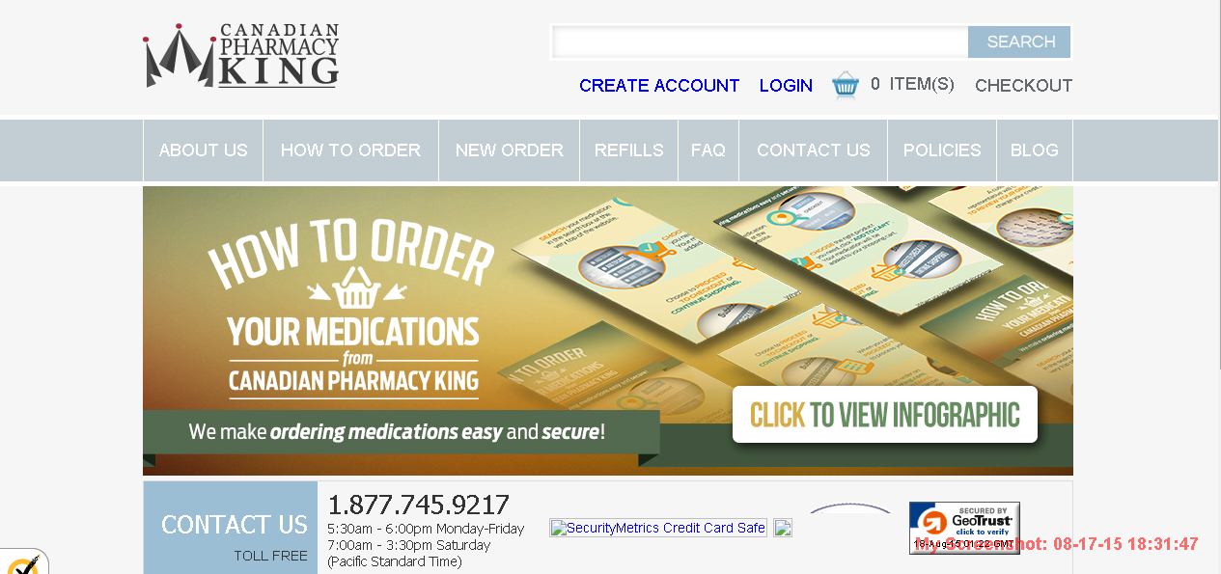
Task: Open the REFILLS menu item
Action: (628, 150)
